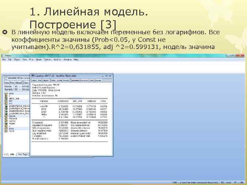Click the Estimate button in Equation window
Viewport: 247px width, 185px height.
75,81
